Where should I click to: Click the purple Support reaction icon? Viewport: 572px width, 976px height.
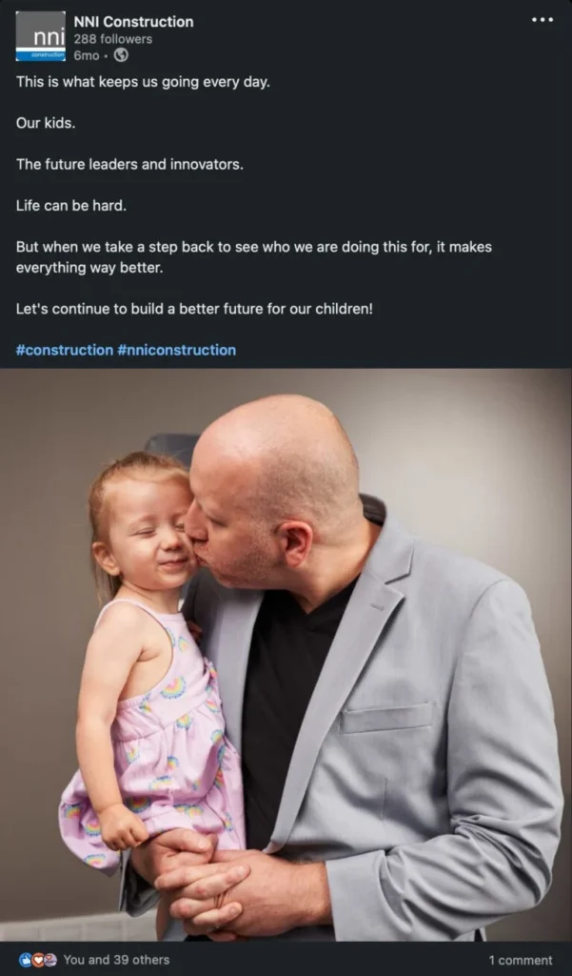[49, 960]
